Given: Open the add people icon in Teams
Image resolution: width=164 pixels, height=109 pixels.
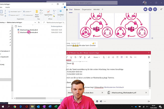Looking at the screenshot, I should point(161,9).
